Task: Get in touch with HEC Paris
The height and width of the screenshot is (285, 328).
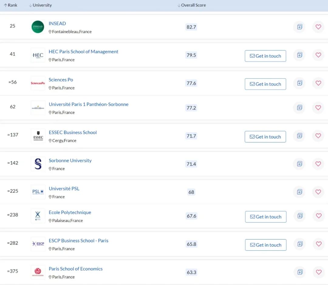Action: (265, 56)
